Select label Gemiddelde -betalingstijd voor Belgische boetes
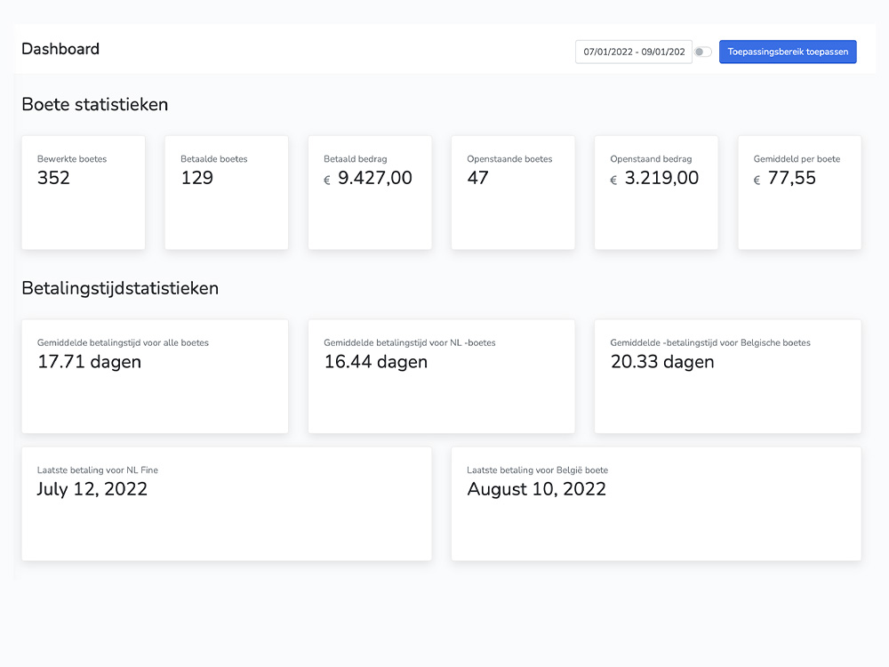 pyautogui.click(x=709, y=342)
